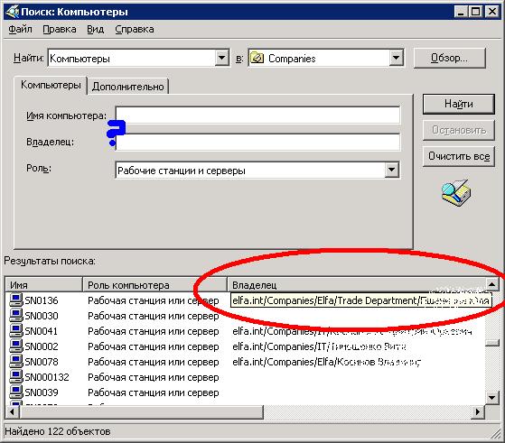Click the results list scroll up arrow
The width and height of the screenshot is (505, 443).
(x=491, y=284)
